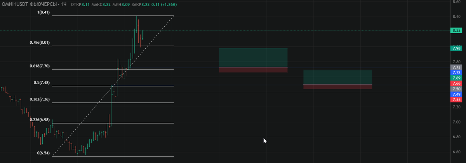
Task: Click the green 7.69 price tag
Action: click(456, 78)
